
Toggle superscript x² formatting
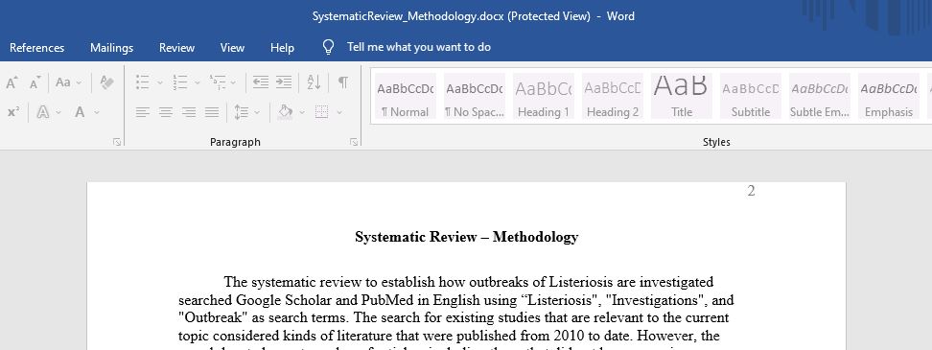coord(13,112)
